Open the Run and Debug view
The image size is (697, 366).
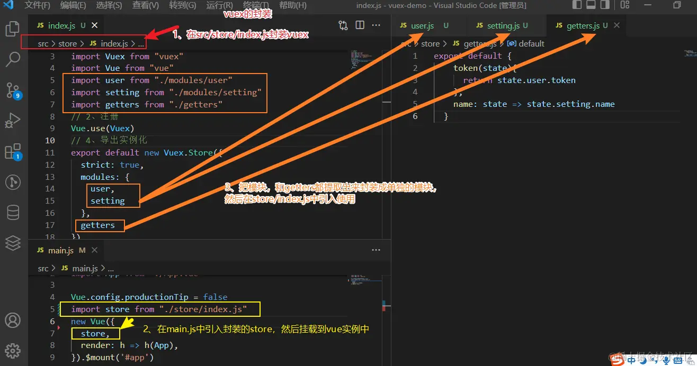coord(12,121)
